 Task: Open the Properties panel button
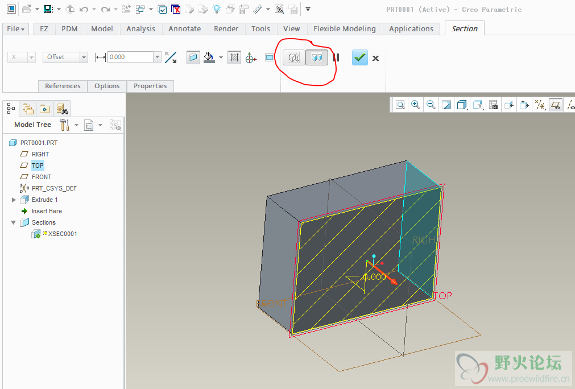[x=150, y=86]
